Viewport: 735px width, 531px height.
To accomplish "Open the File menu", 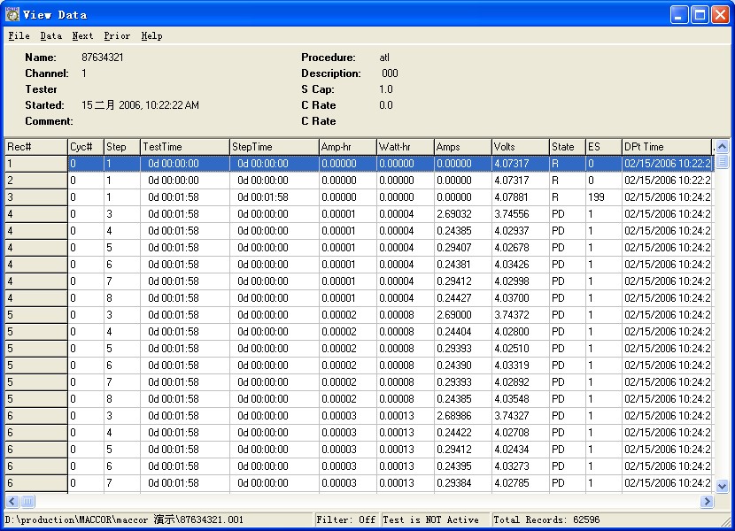I will [19, 36].
